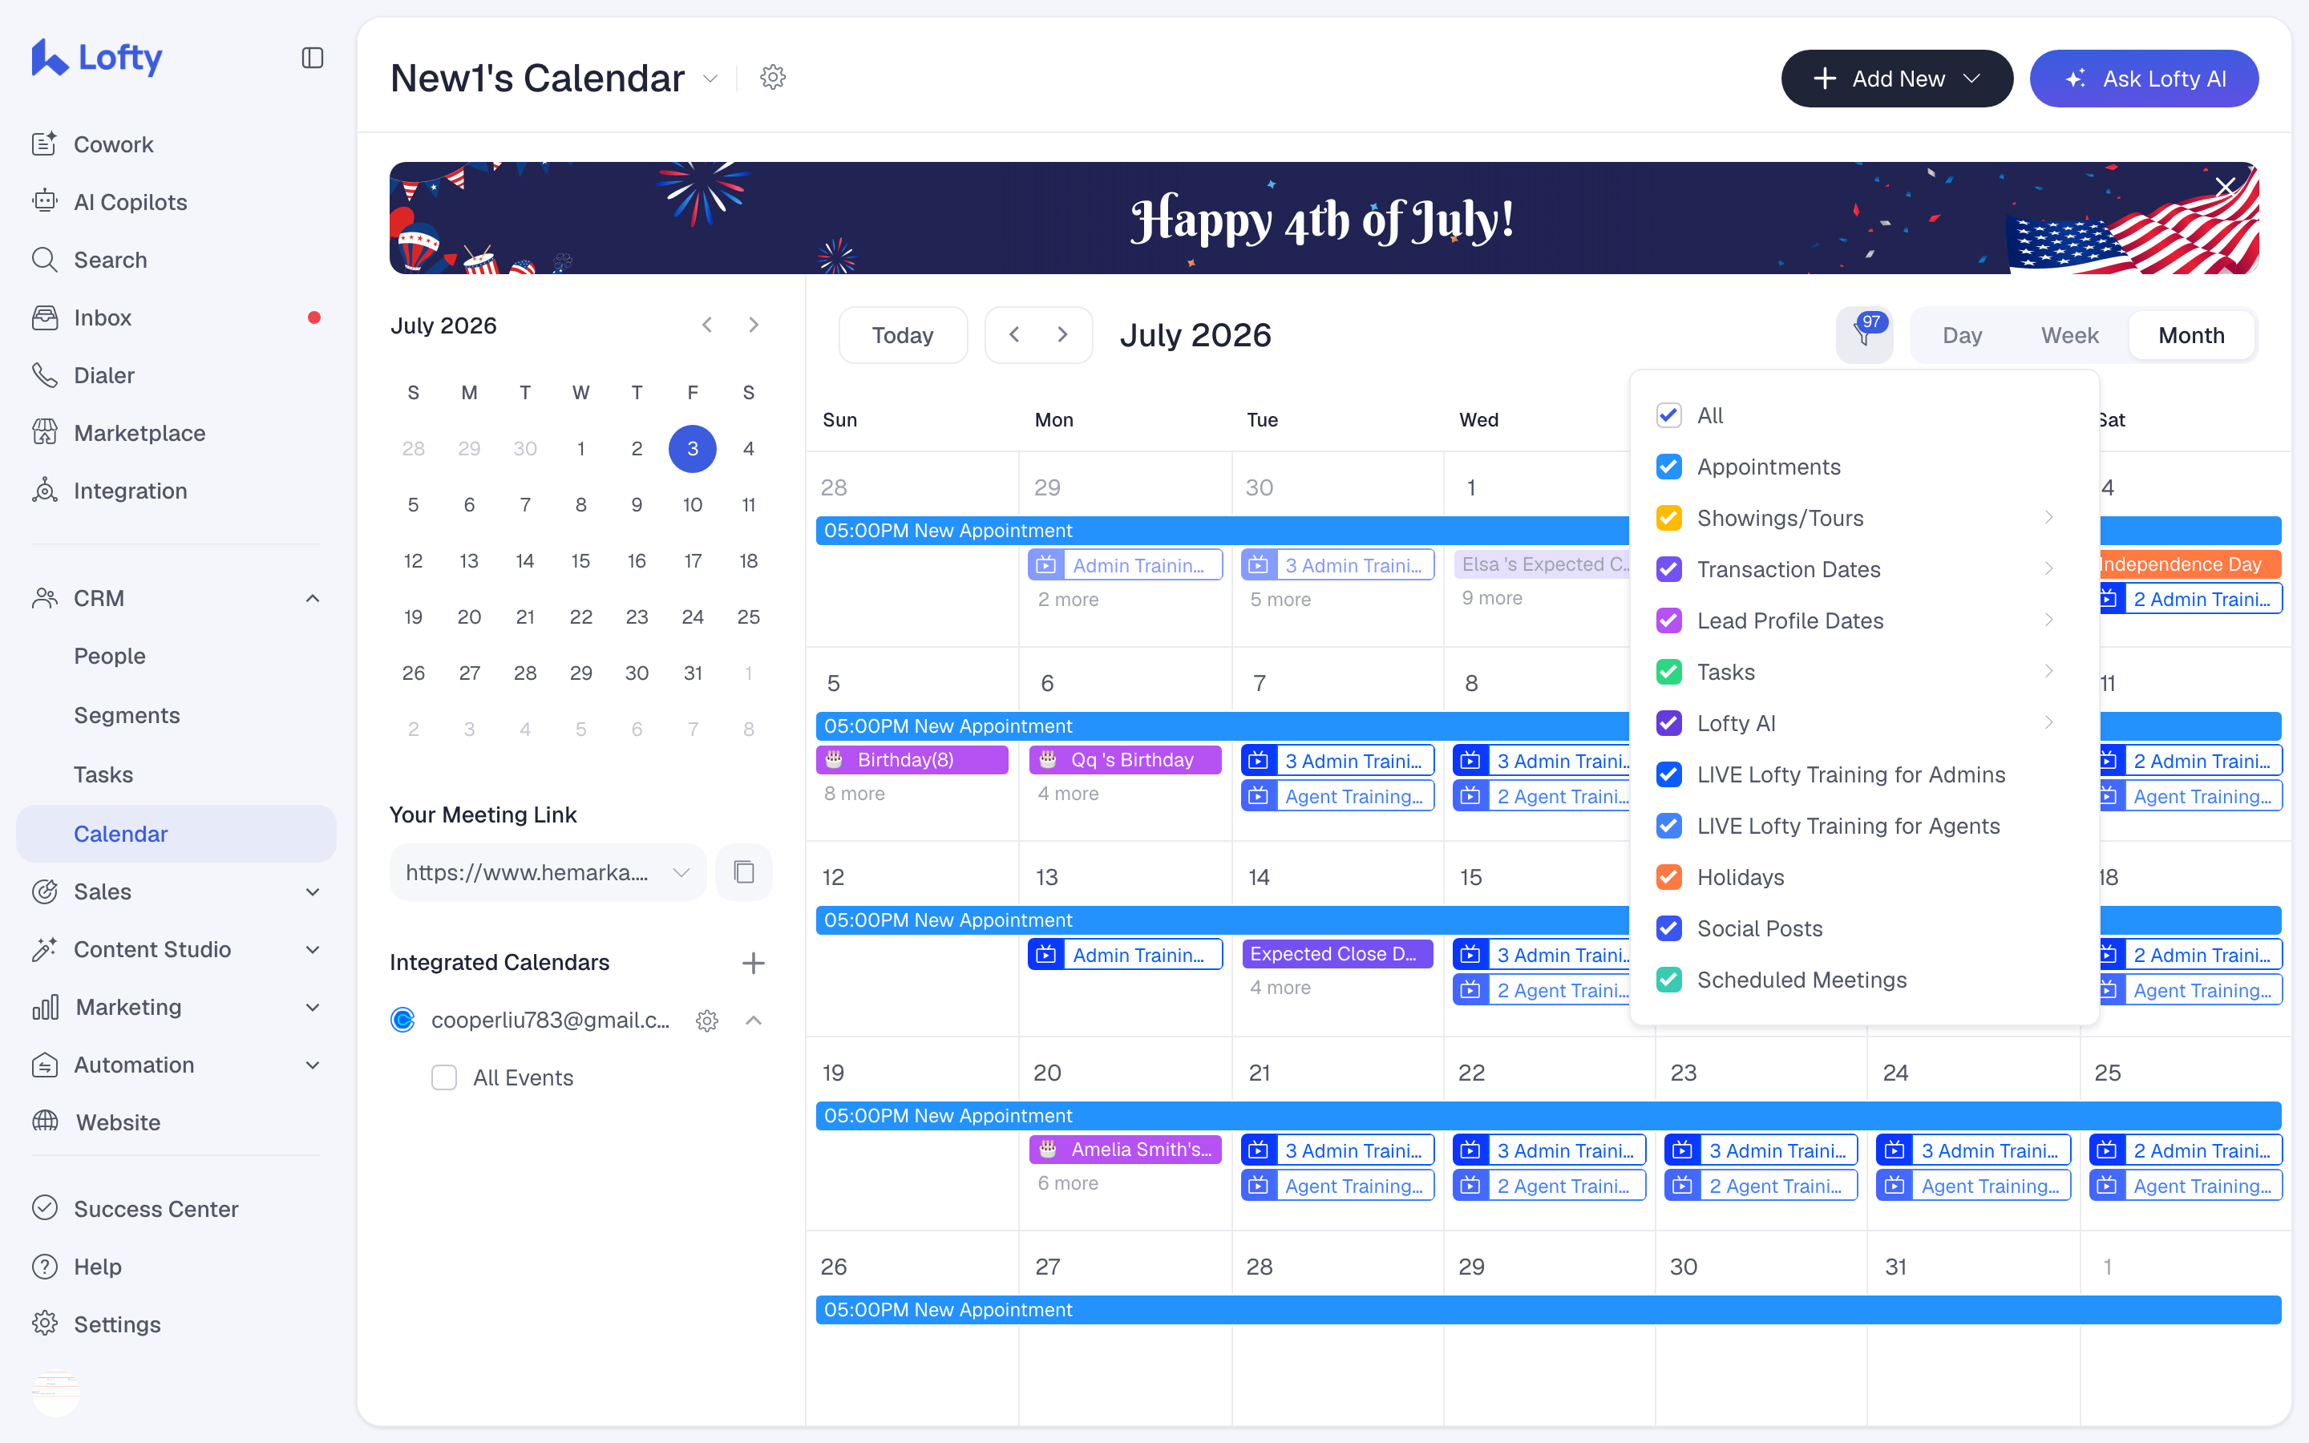Viewport: 2309px width, 1443px height.
Task: Uncheck Tasks filter checkbox
Action: pos(1668,672)
